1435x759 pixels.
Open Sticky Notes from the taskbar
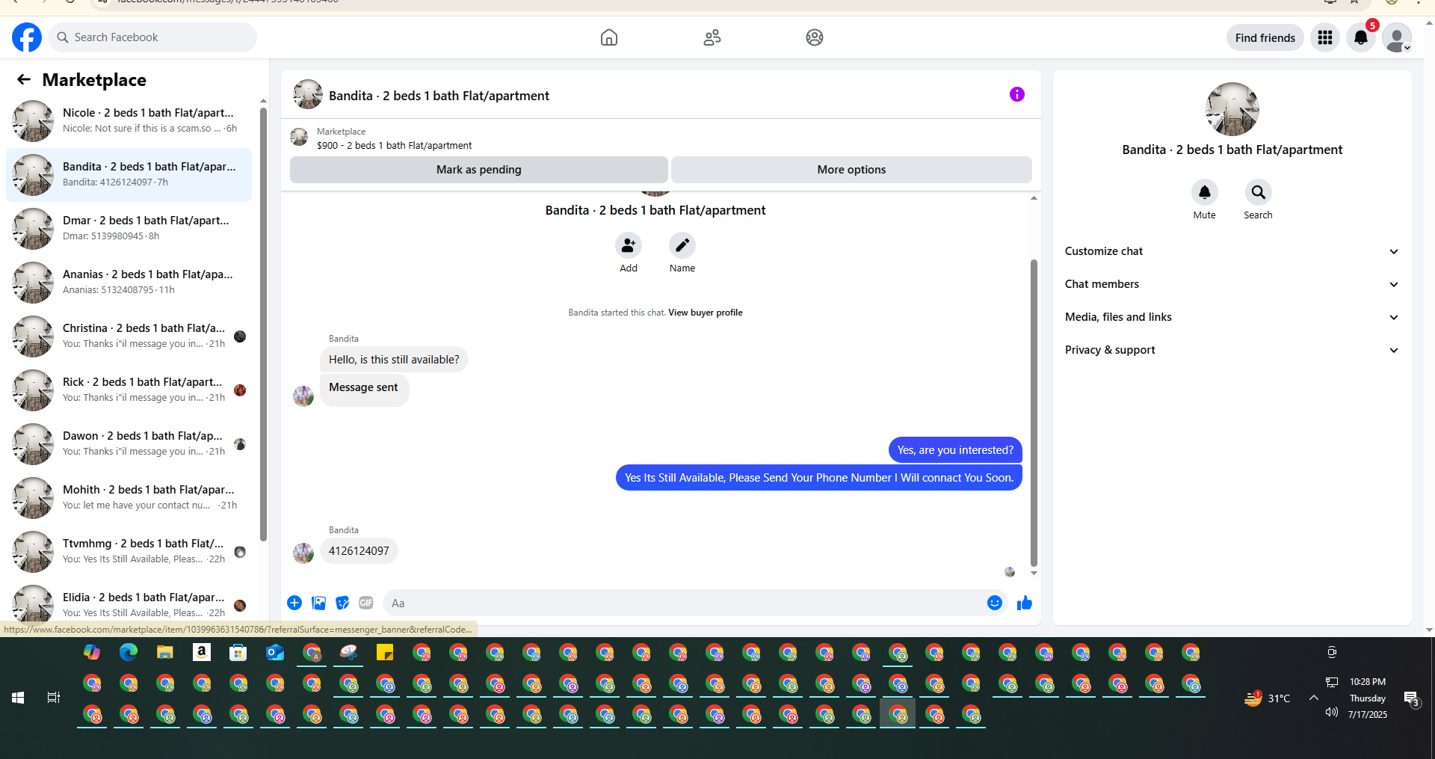click(x=385, y=653)
